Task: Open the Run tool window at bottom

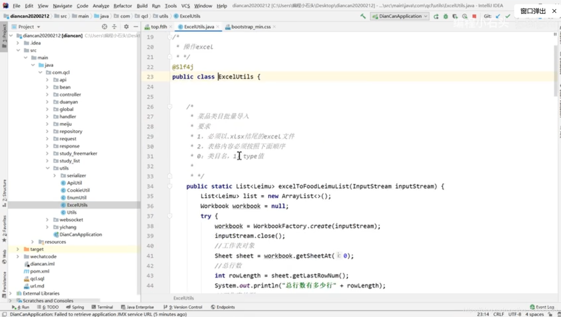Action: click(20, 307)
